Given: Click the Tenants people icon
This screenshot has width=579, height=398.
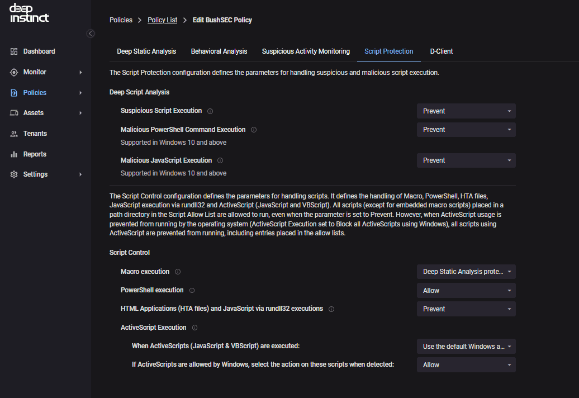Looking at the screenshot, I should 14,134.
